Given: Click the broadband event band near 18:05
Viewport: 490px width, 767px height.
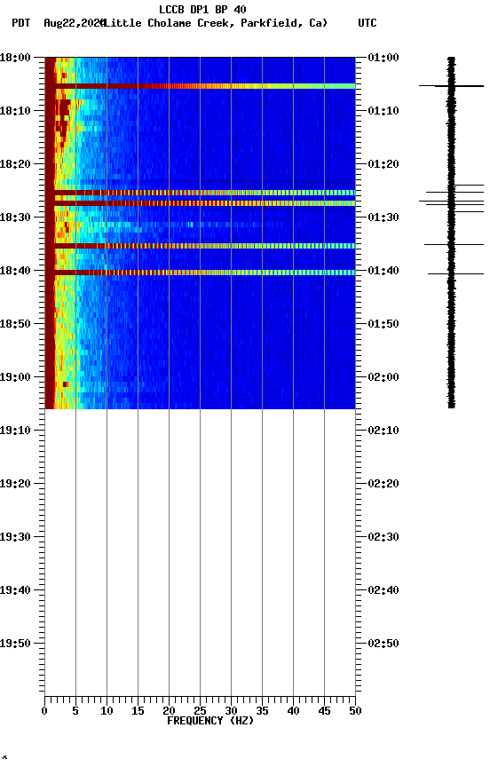Looking at the screenshot, I should point(200,86).
